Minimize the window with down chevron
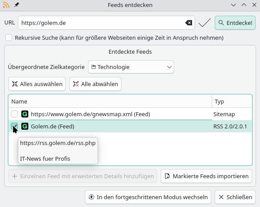260x207 pixels. [233, 5]
